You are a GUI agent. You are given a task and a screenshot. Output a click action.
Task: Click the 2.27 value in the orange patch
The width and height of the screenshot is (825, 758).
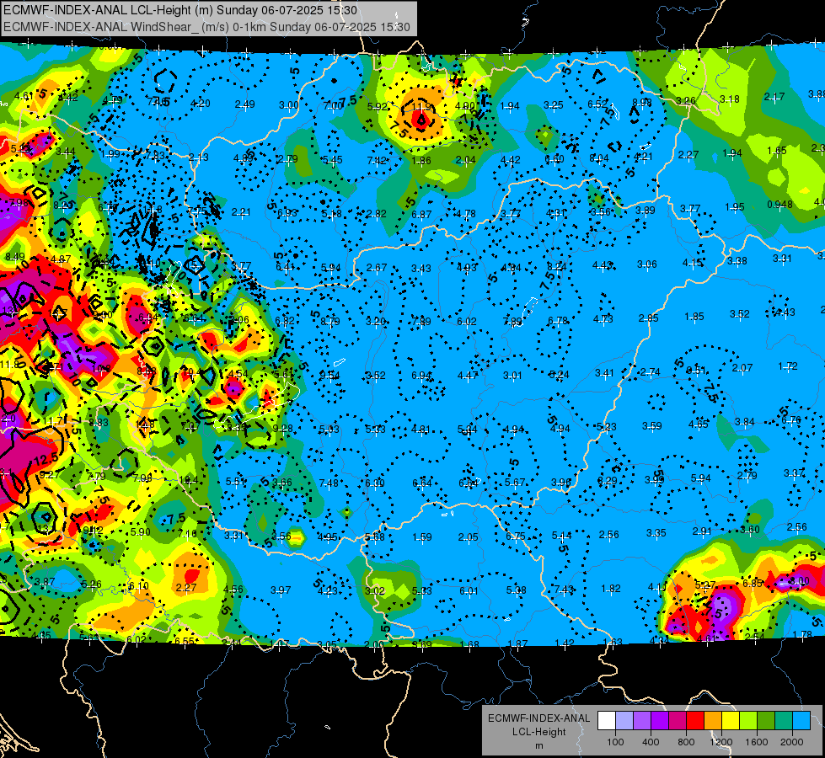pyautogui.click(x=186, y=588)
